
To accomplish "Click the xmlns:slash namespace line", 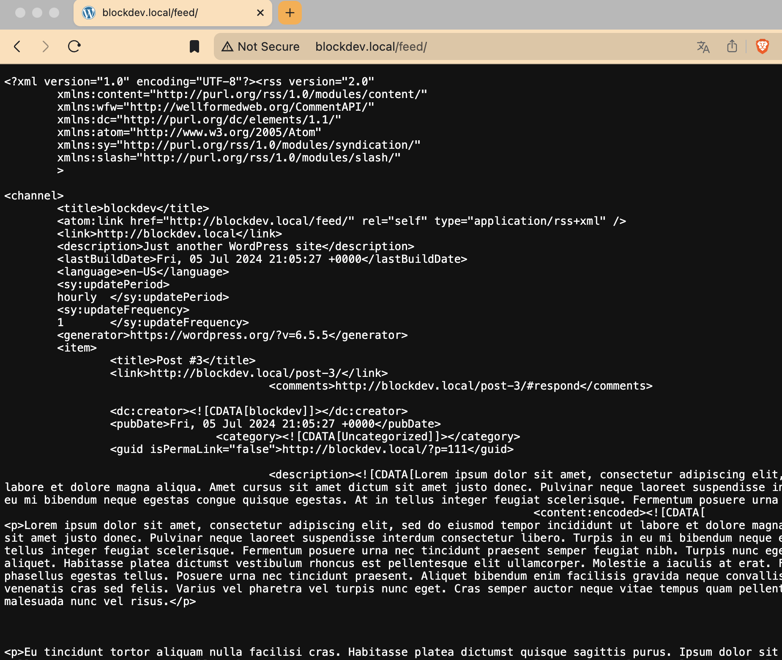I will pos(229,158).
